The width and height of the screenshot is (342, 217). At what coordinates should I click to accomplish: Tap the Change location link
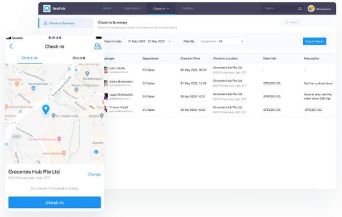pos(94,174)
